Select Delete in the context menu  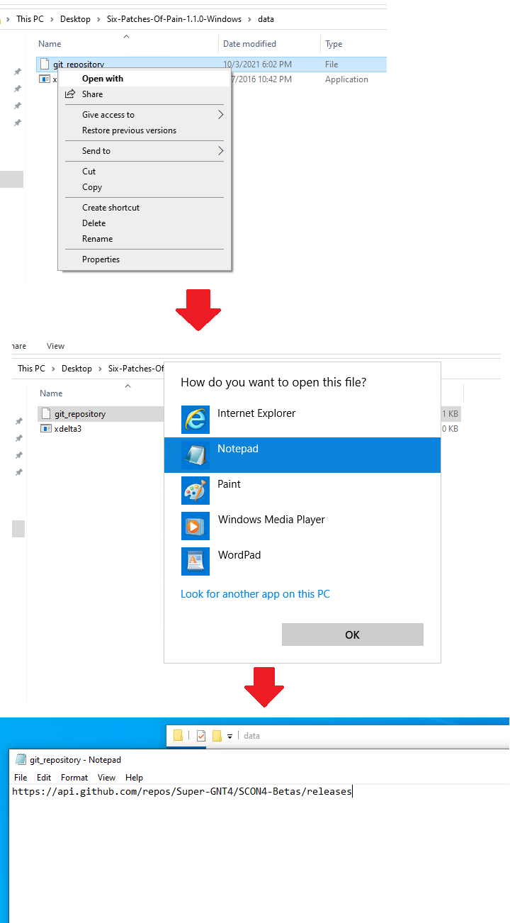tap(93, 223)
